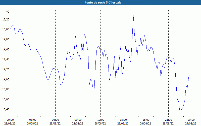
Task: Click the dew point peak above 15,20
Action: point(133,15)
